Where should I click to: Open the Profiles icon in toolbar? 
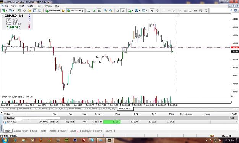[x=10, y=11]
